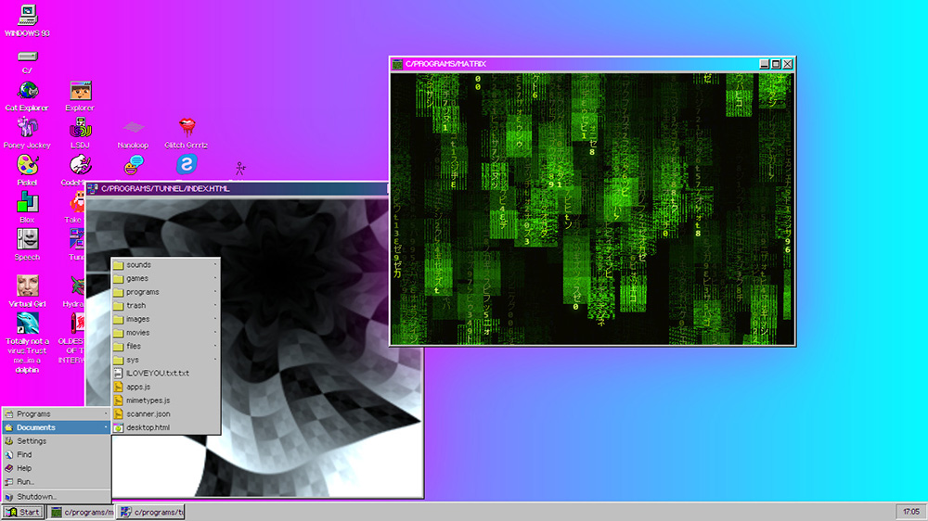Launch the Piskel paint palette icon
The image size is (928, 521).
[x=27, y=171]
